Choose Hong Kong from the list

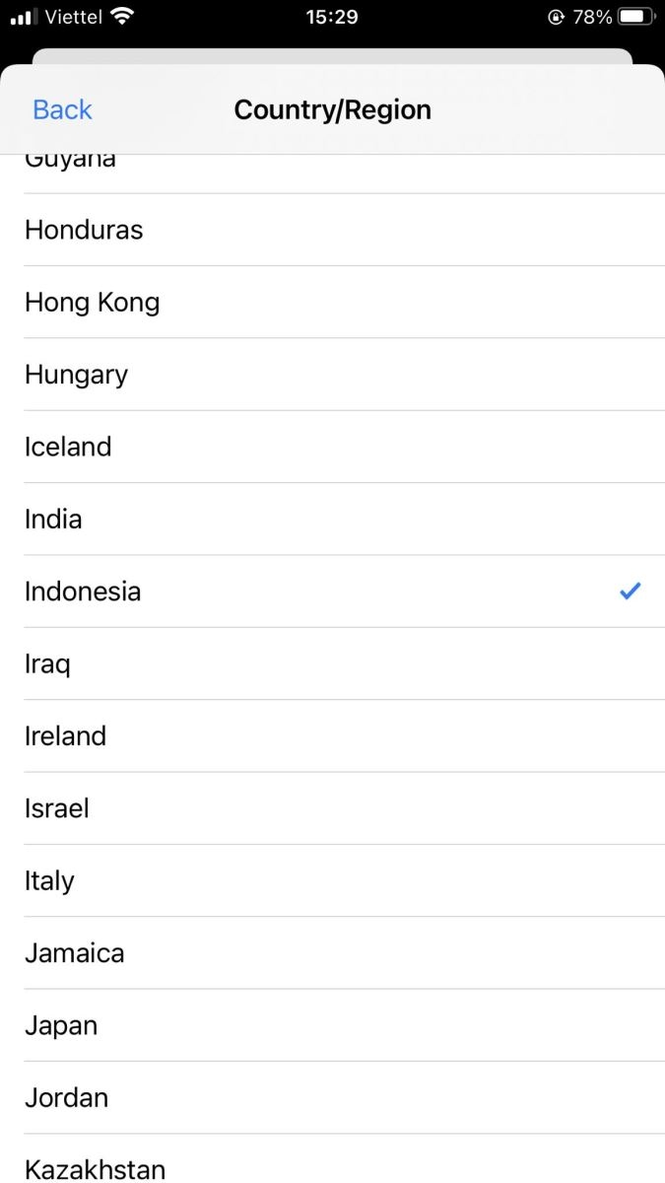[x=332, y=302]
